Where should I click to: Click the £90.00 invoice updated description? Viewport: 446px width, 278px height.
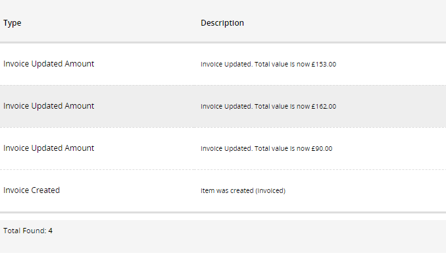[x=266, y=148]
